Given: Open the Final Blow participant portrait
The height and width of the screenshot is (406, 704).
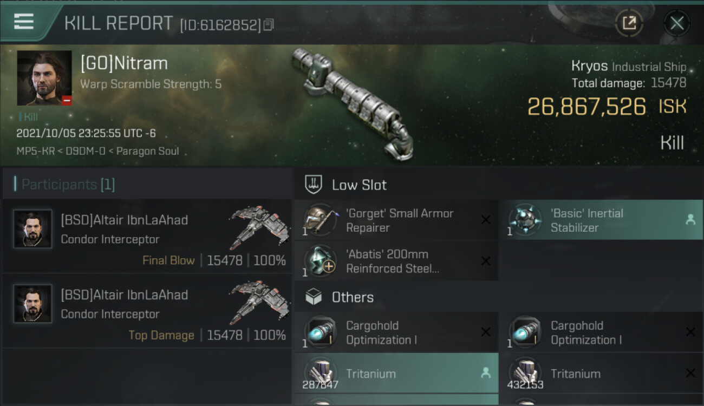Looking at the screenshot, I should [32, 229].
